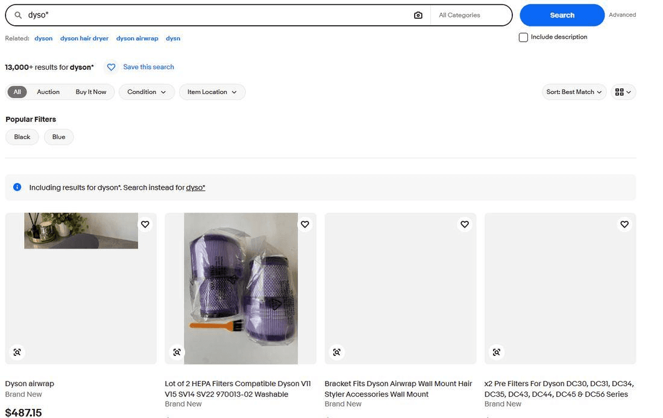Open the purple HEPA filters product image
663x418 pixels.
(240, 289)
